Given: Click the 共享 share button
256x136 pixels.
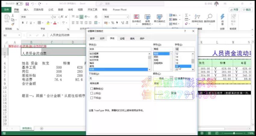Looking at the screenshot, I should click(234, 10).
